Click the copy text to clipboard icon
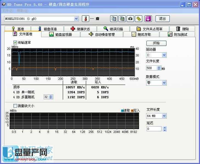 tap(114, 19)
